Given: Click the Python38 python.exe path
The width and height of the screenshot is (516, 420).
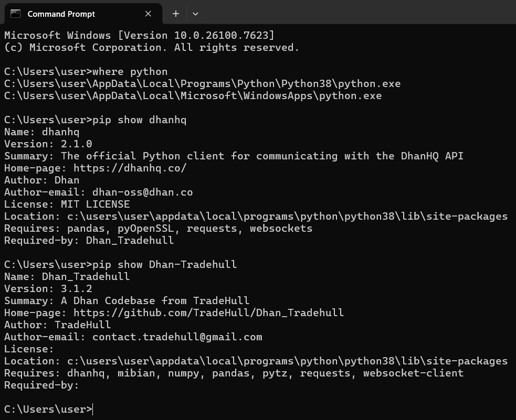Looking at the screenshot, I should coord(202,83).
